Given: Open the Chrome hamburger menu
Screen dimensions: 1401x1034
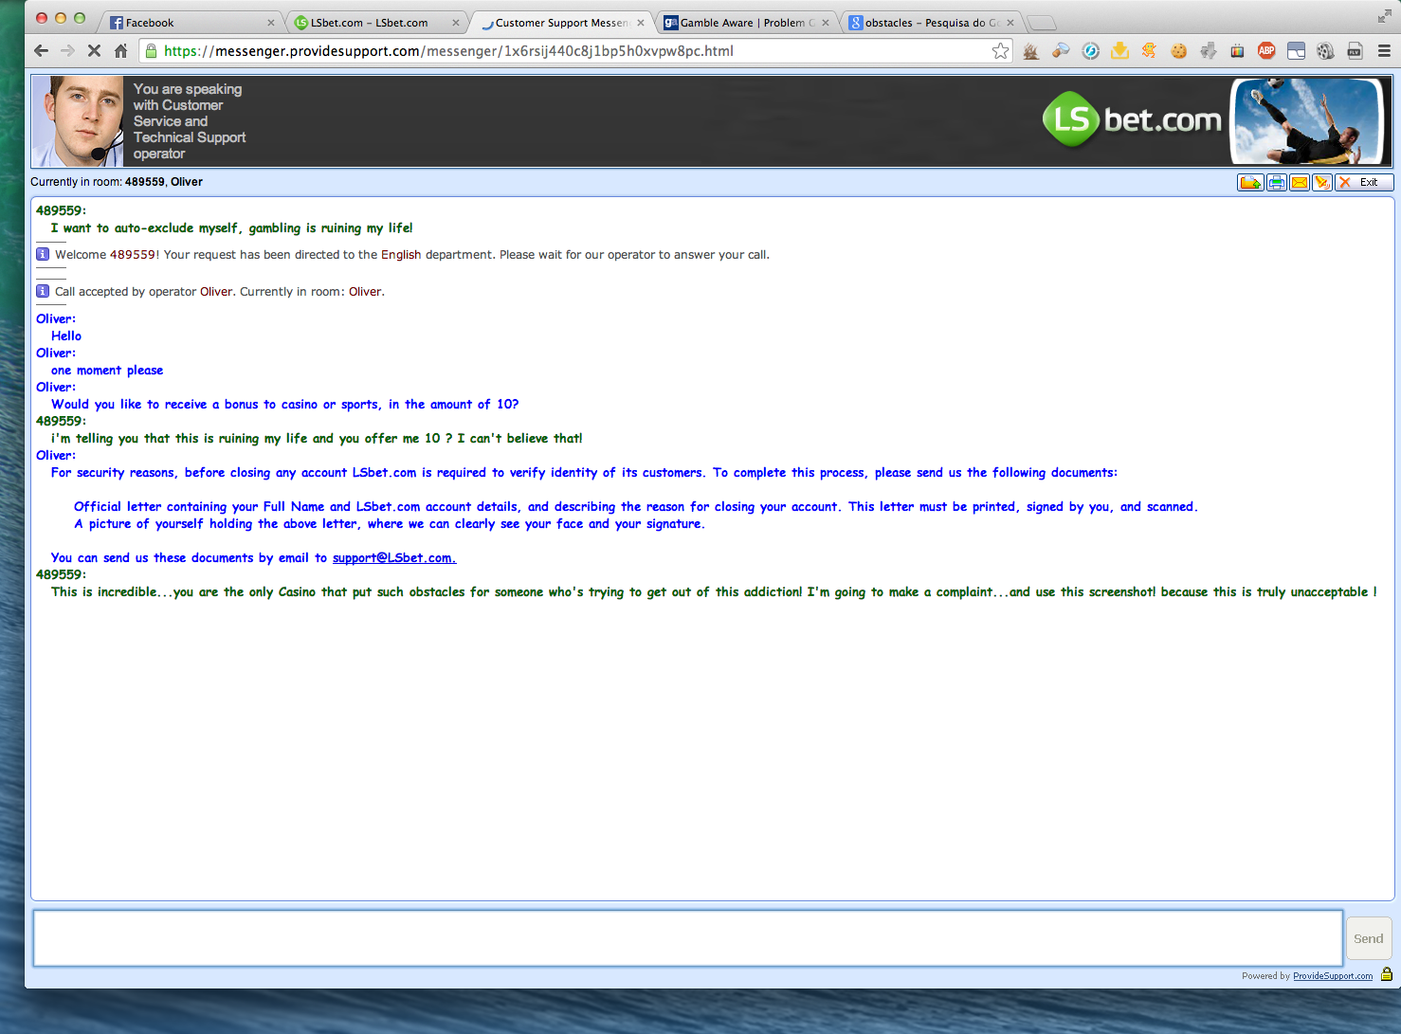Looking at the screenshot, I should [1384, 51].
